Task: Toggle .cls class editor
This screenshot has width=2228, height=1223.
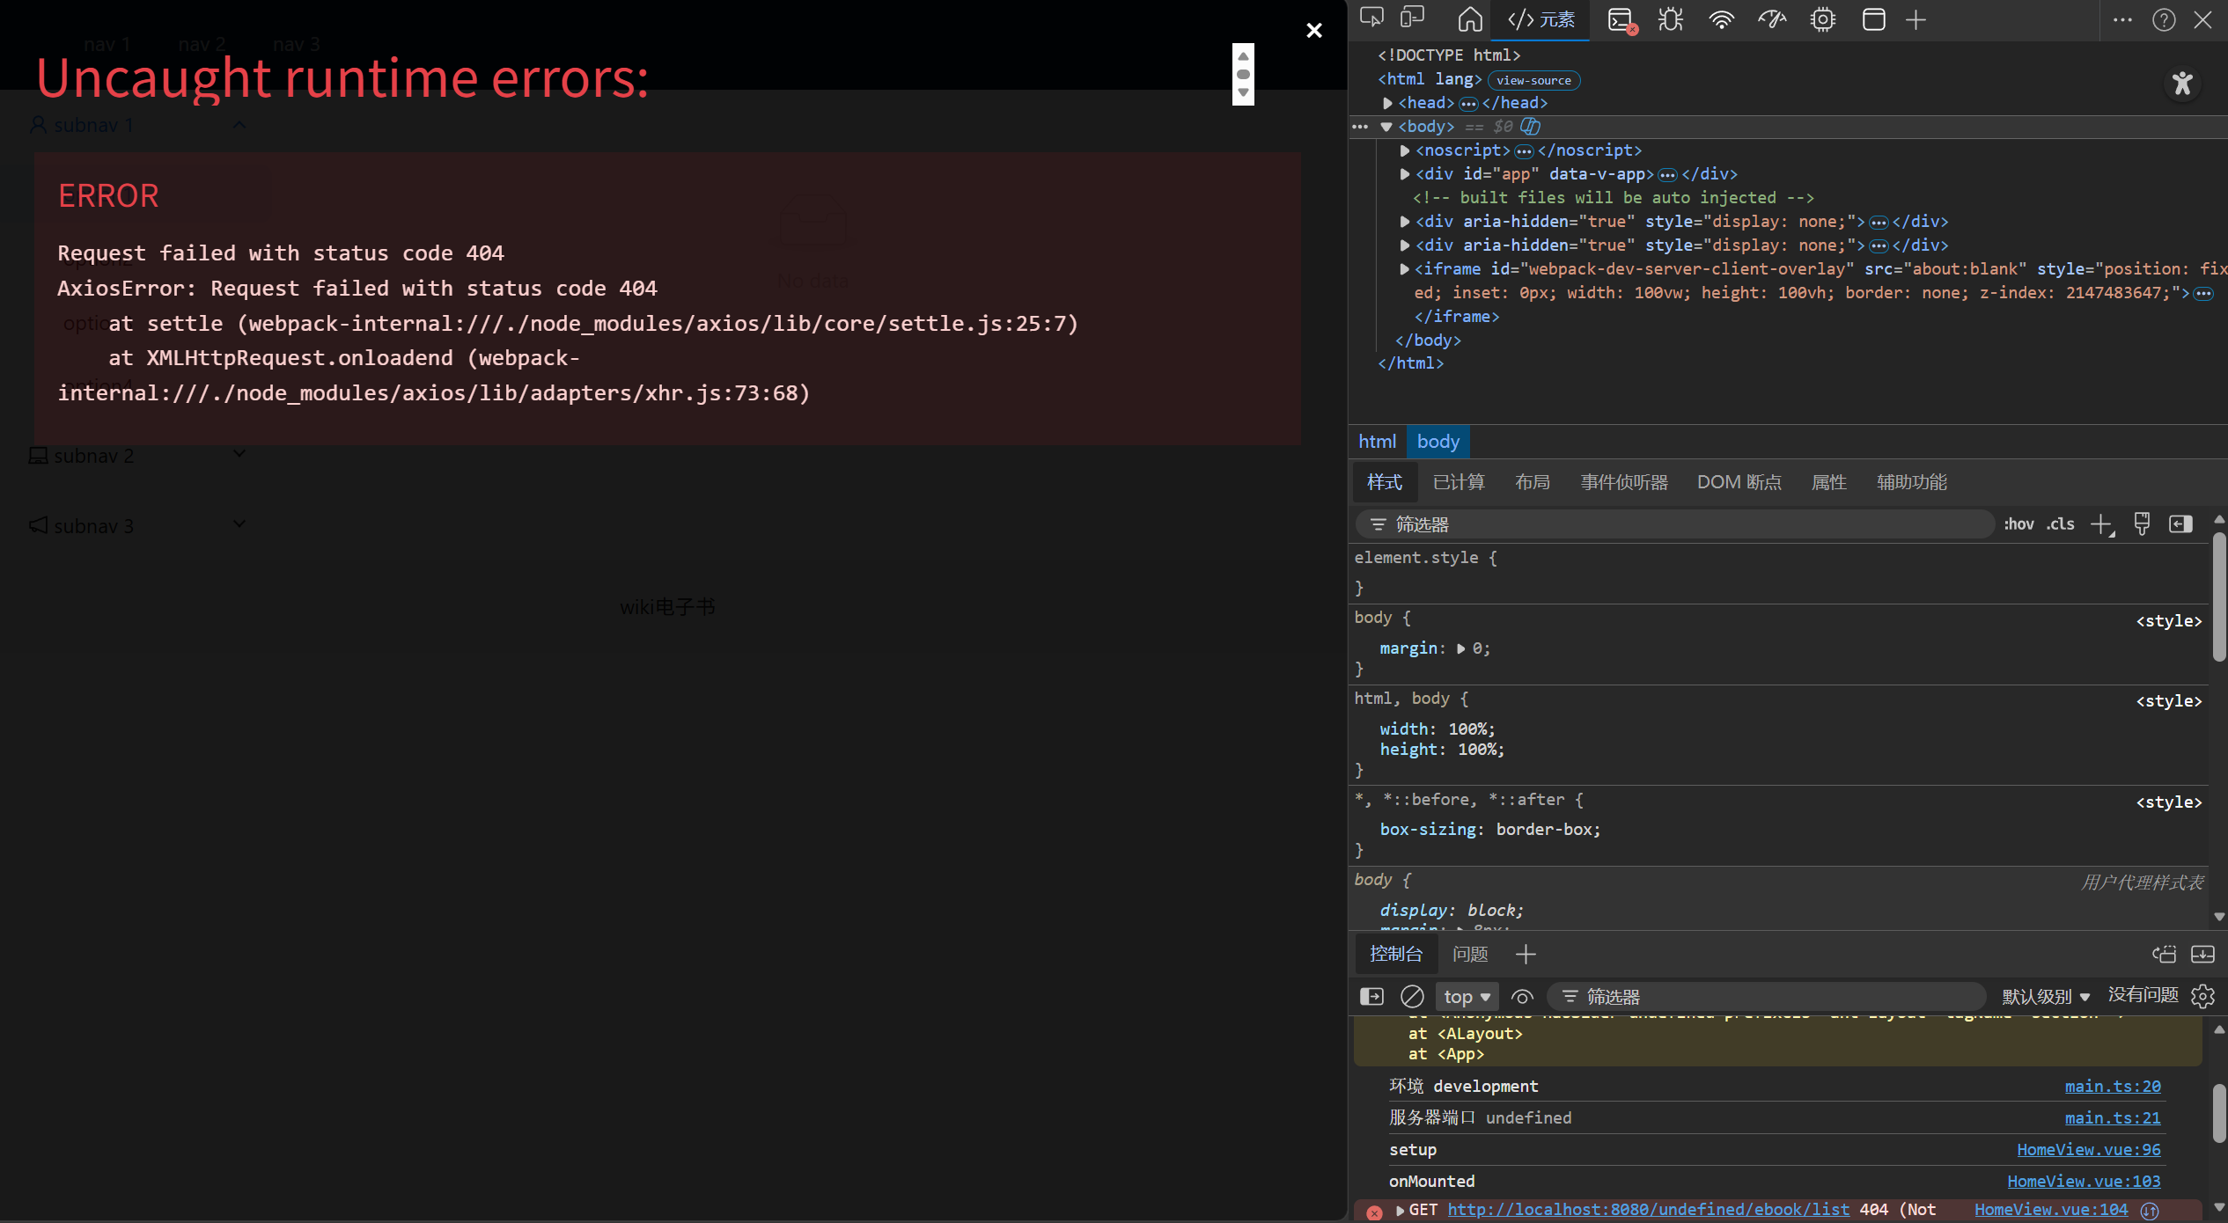Action: (x=2061, y=524)
